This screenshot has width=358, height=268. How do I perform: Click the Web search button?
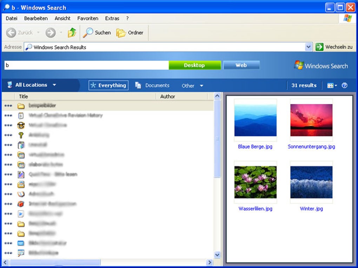(241, 65)
